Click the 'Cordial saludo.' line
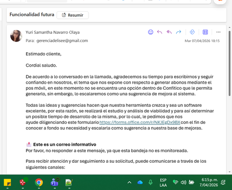Viewport: 232px width, 190px height. 41,65
